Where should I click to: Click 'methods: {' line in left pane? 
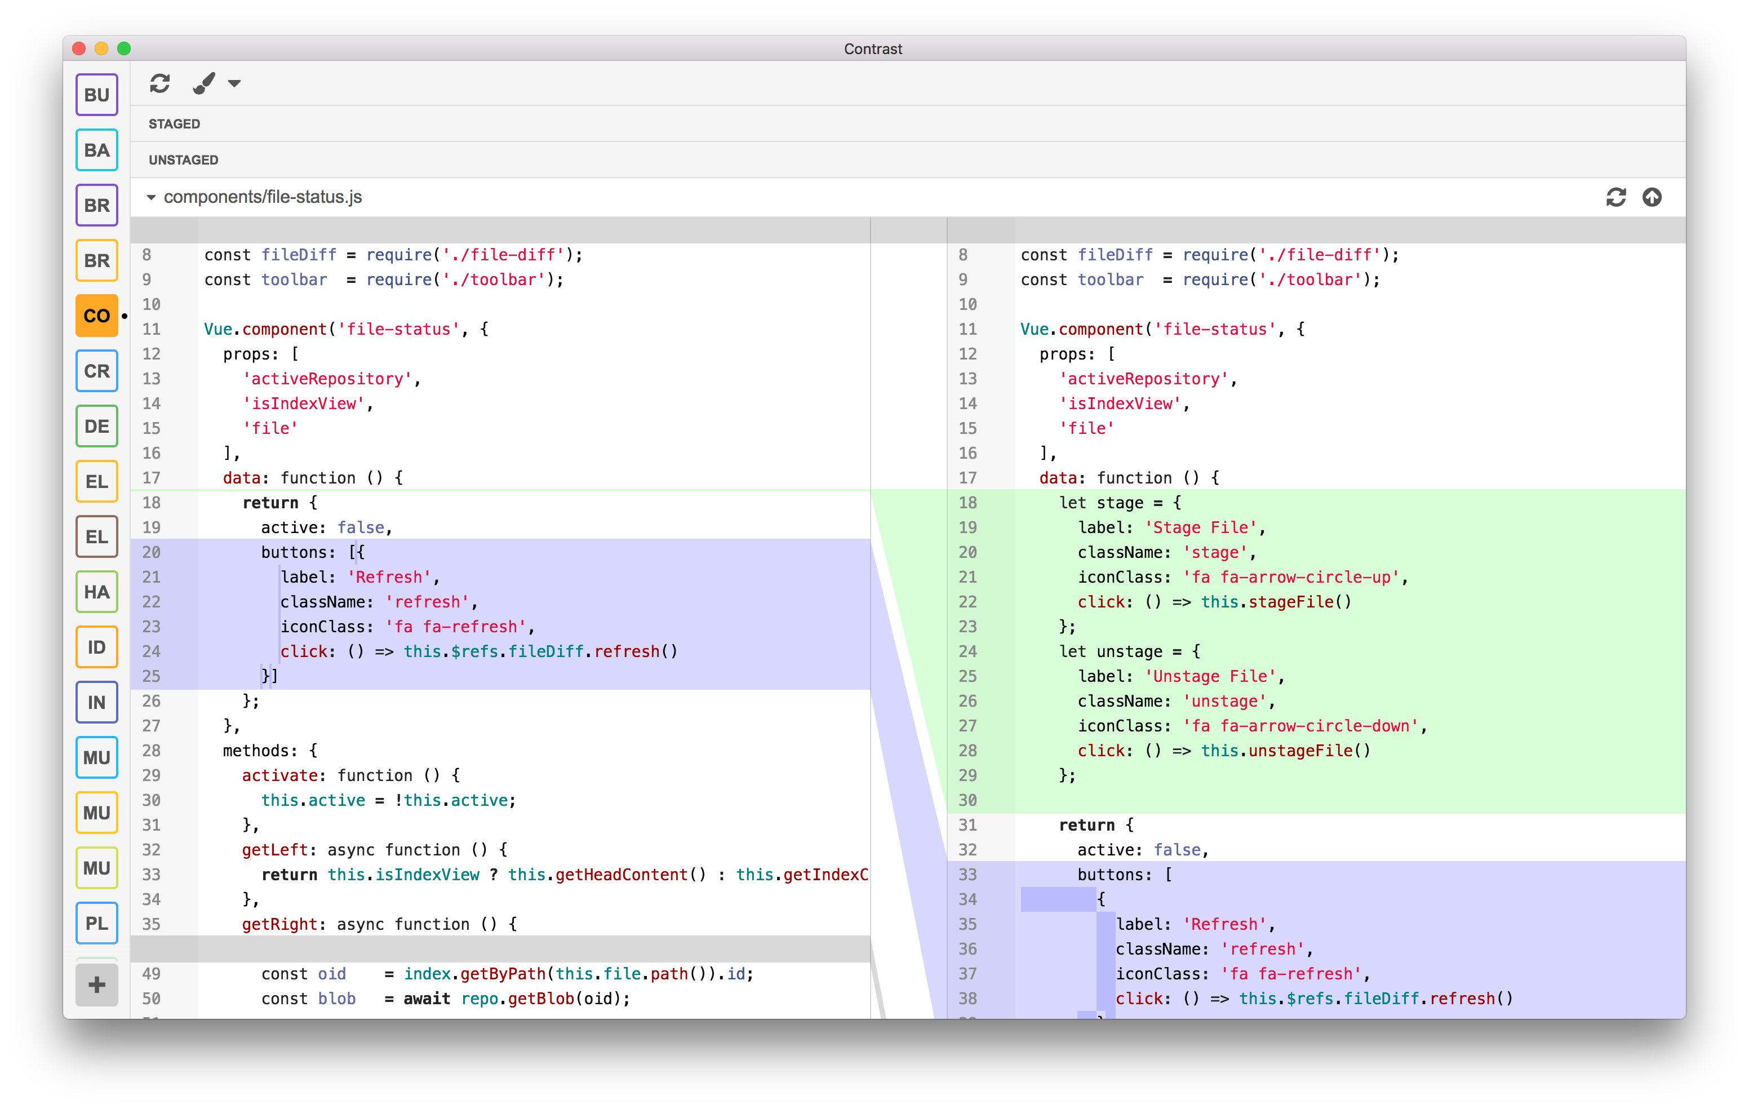pos(270,750)
